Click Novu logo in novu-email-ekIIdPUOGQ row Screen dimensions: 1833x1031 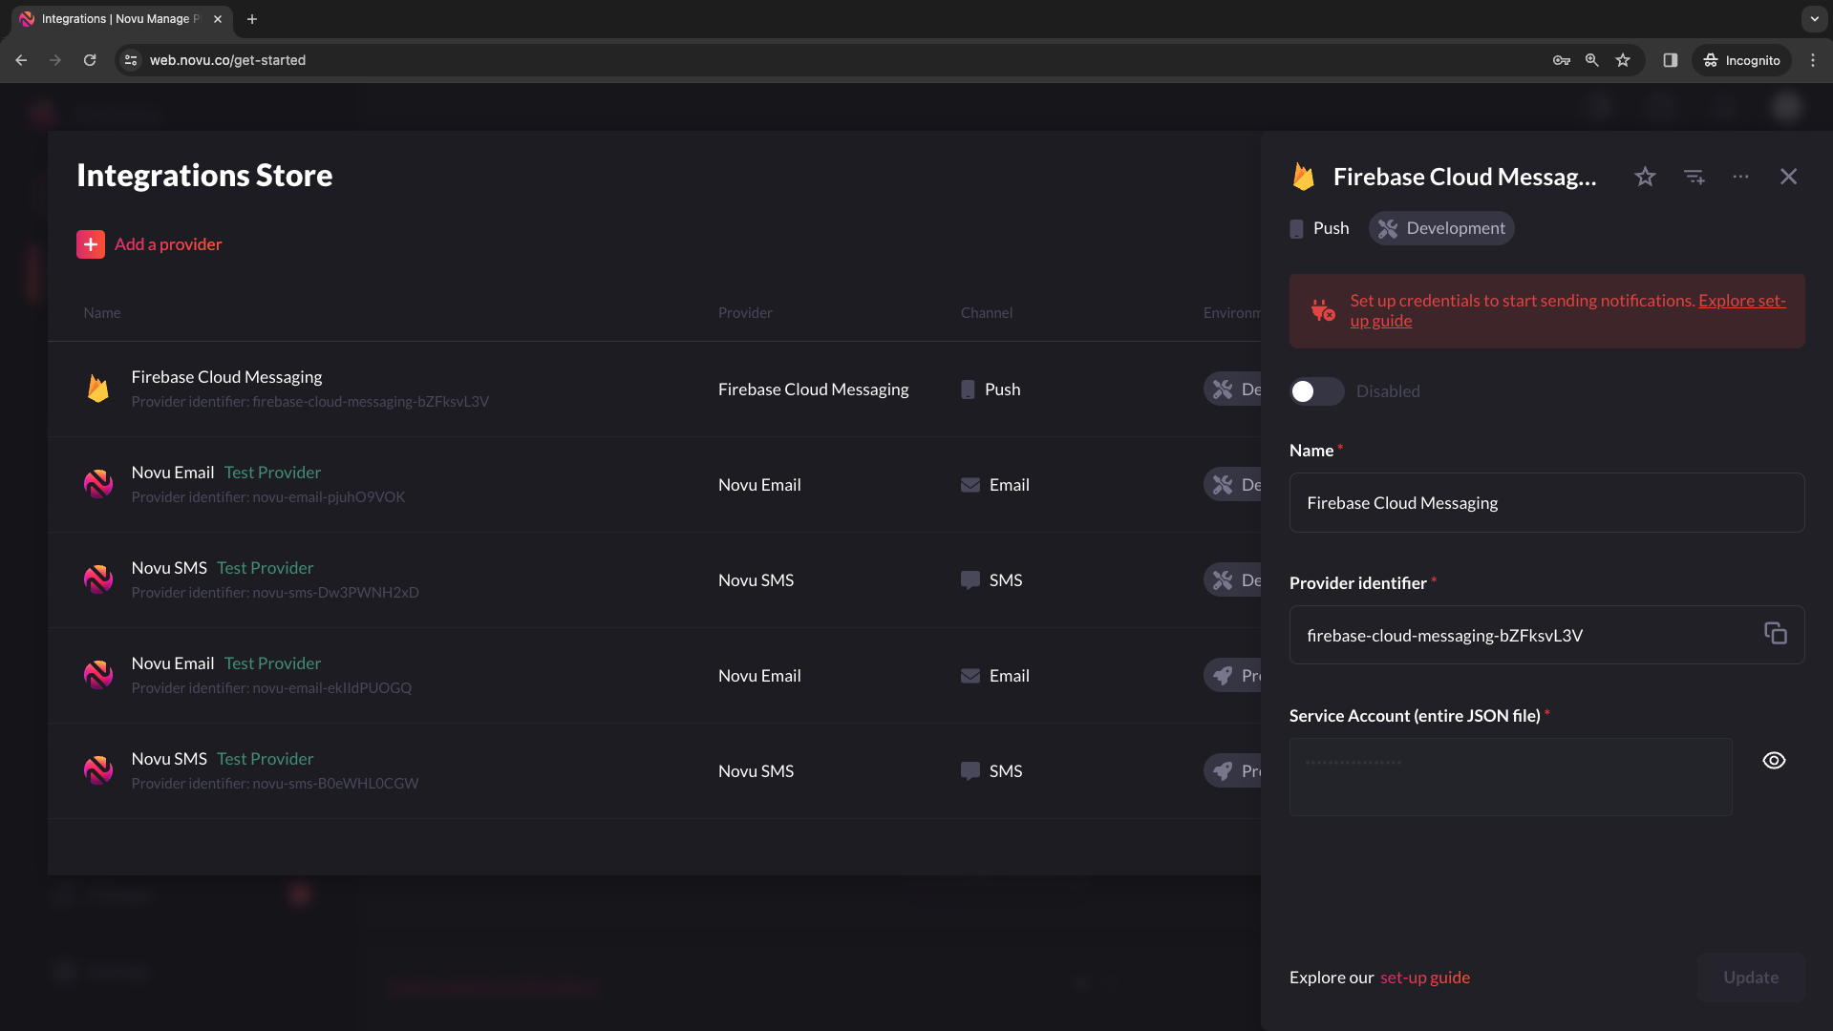[x=98, y=675]
